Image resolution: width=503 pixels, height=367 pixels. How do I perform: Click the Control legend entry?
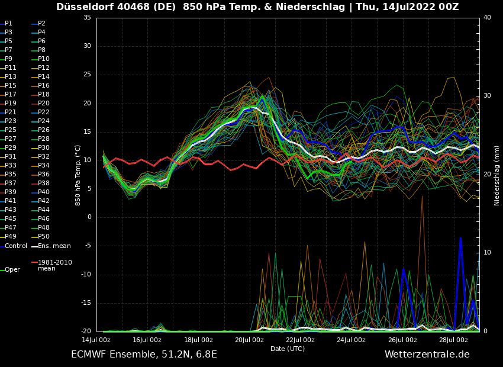[x=16, y=246]
